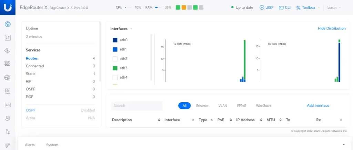Click the fourth green port status icon

point(195,8)
